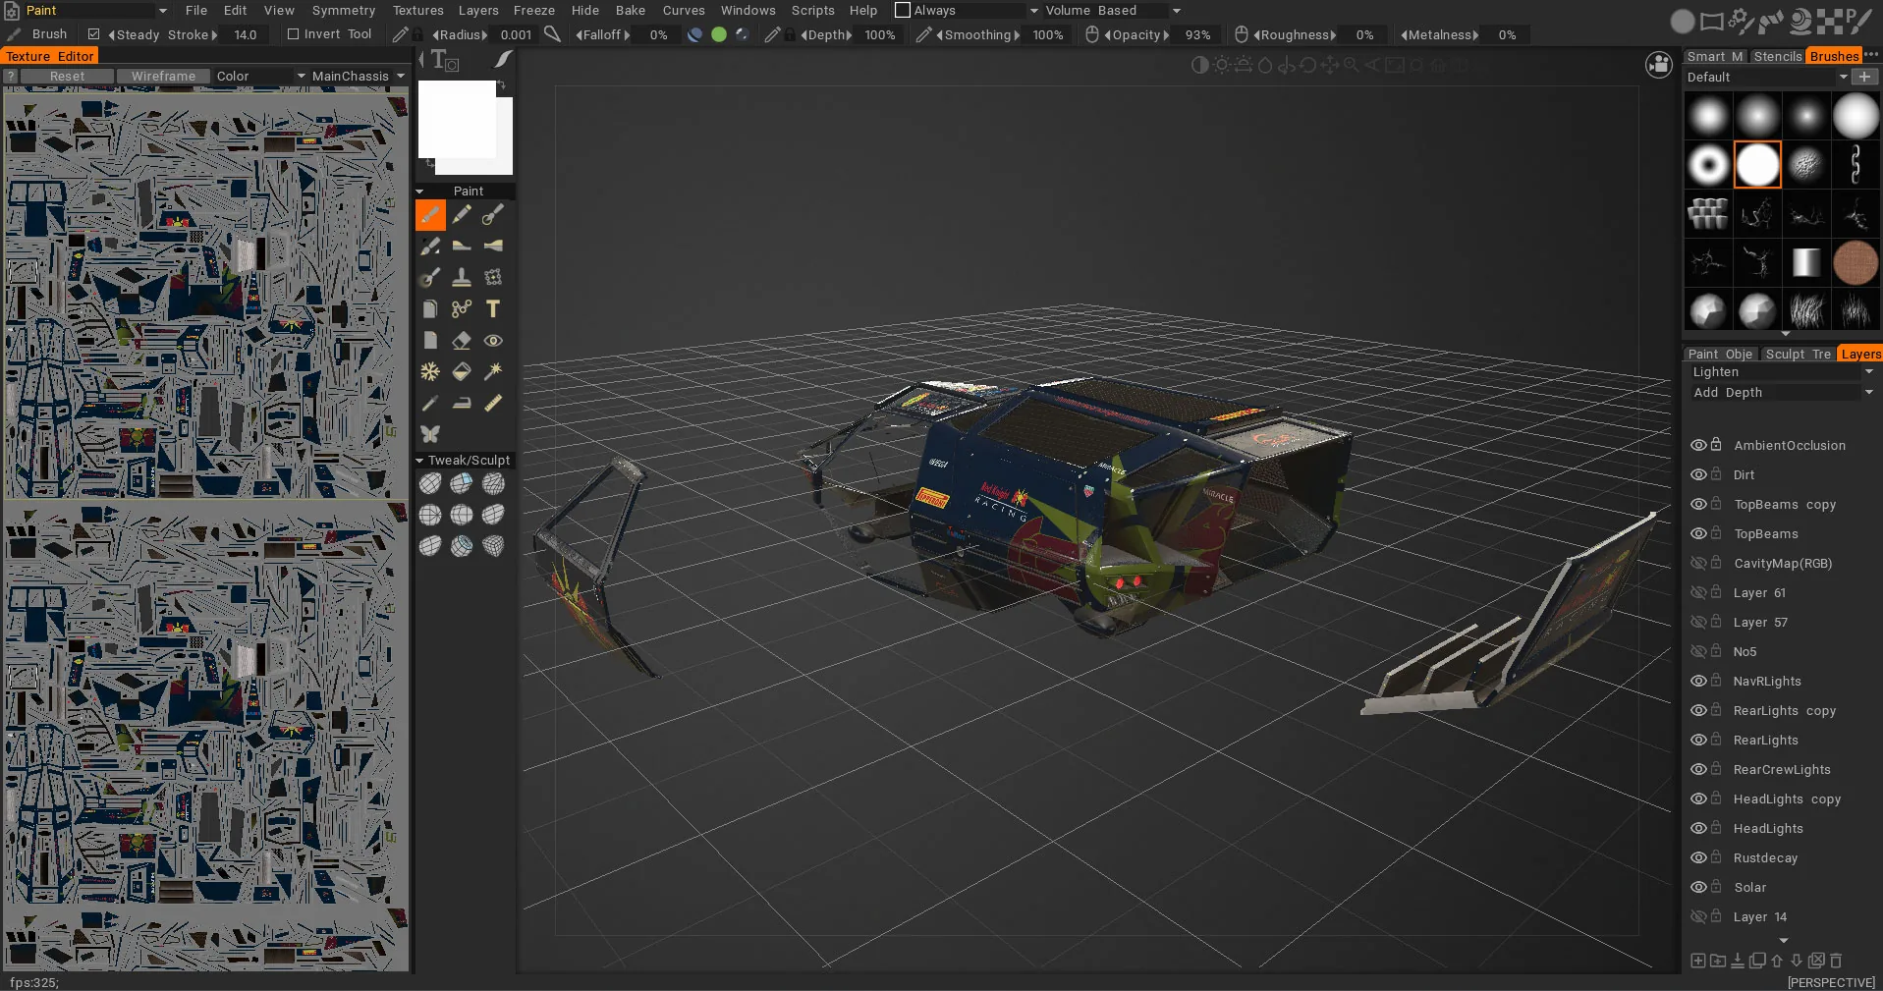Select the HeadLights layer

click(x=1768, y=828)
